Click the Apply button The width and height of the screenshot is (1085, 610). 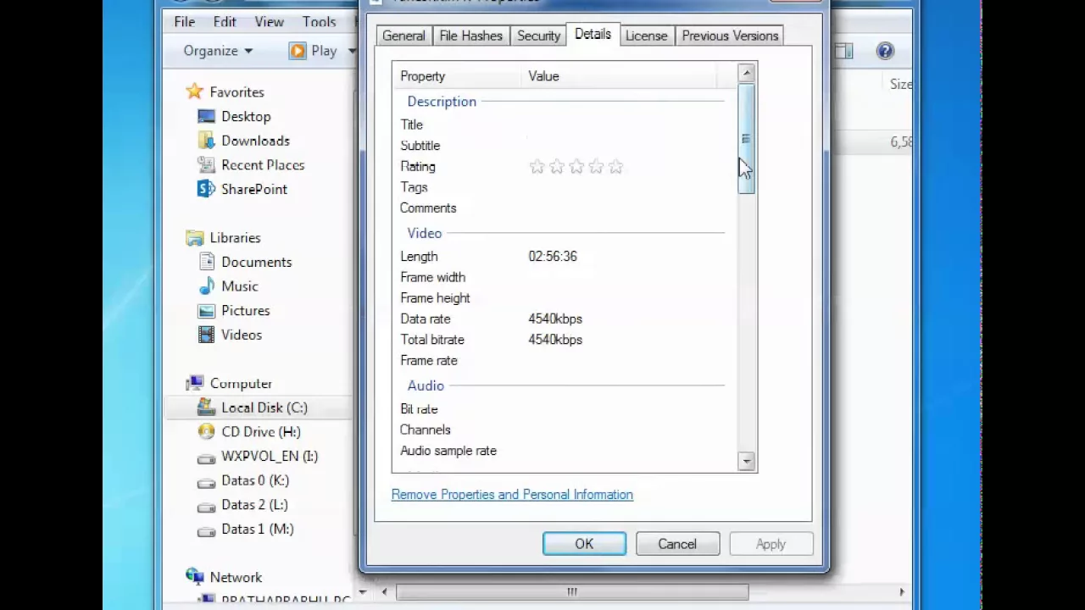[x=771, y=544]
